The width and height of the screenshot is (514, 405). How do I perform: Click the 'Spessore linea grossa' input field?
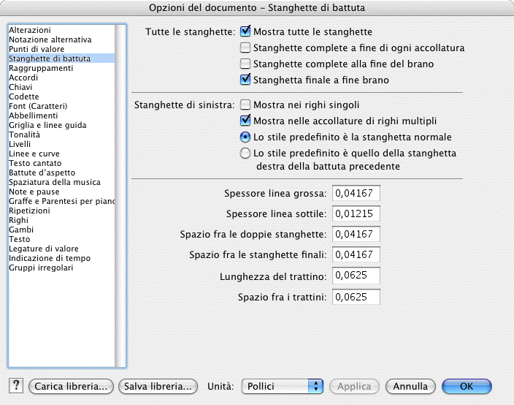[x=356, y=193]
